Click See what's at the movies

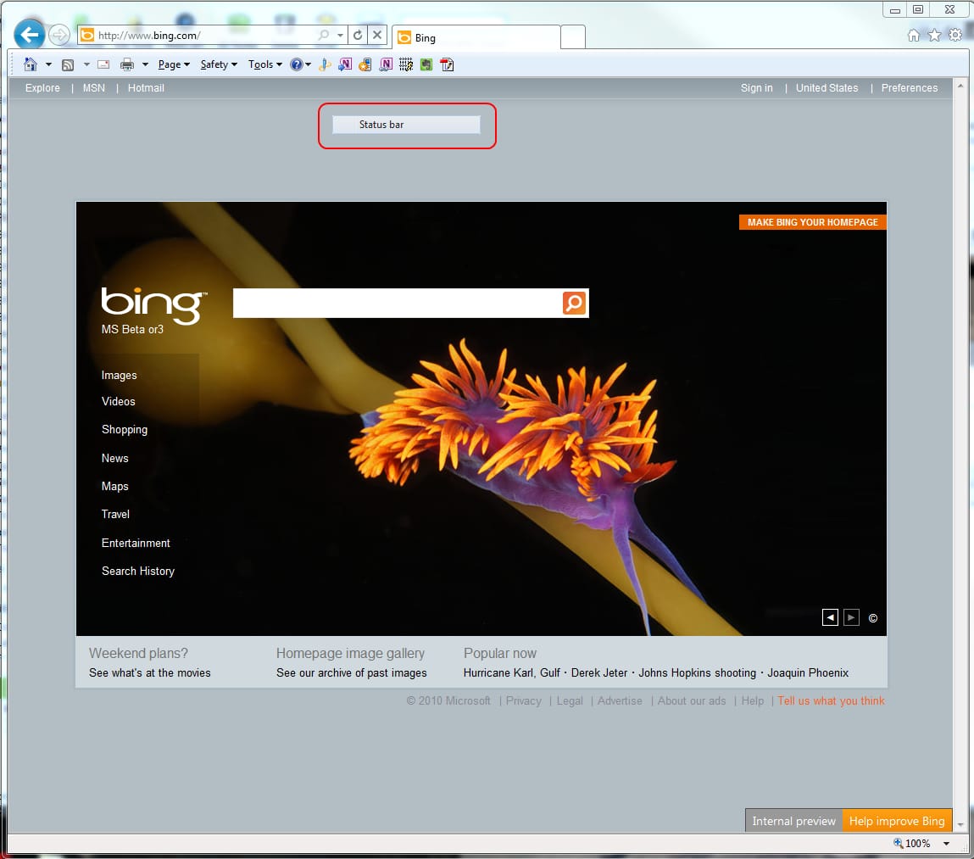pyautogui.click(x=150, y=672)
